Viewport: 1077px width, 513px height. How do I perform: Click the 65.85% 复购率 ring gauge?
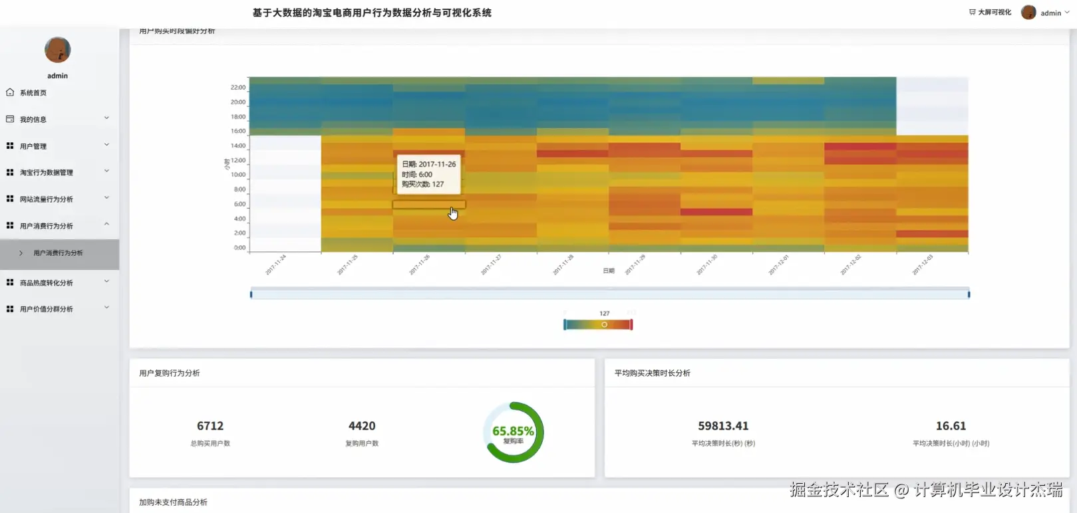(x=514, y=432)
